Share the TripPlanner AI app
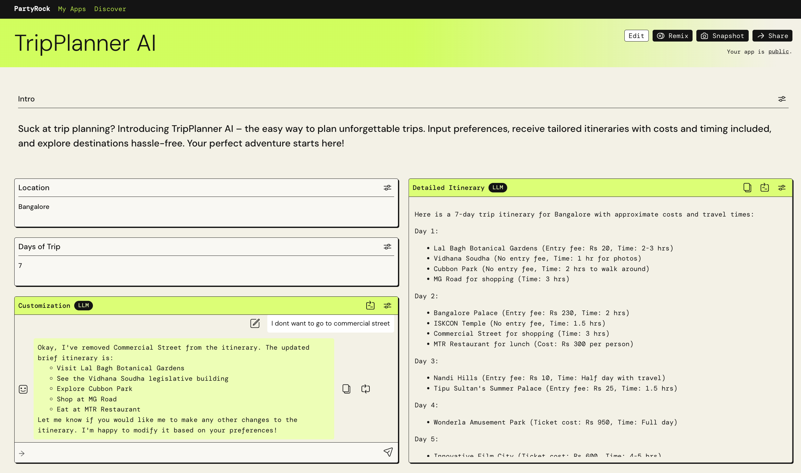Image resolution: width=801 pixels, height=473 pixels. coord(772,36)
